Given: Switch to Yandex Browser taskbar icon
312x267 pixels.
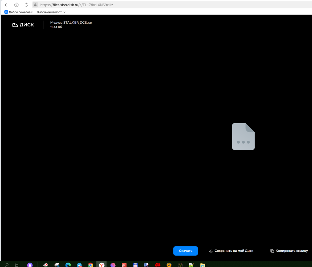Looking at the screenshot, I should (102, 265).
